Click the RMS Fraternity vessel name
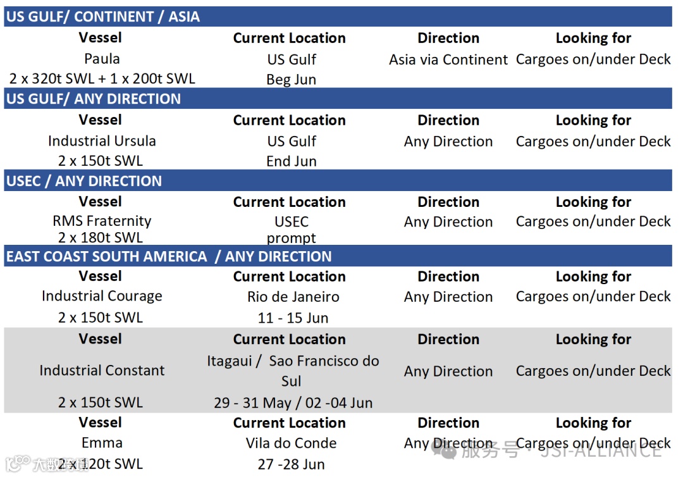Viewport: 683px width, 477px height. [101, 221]
